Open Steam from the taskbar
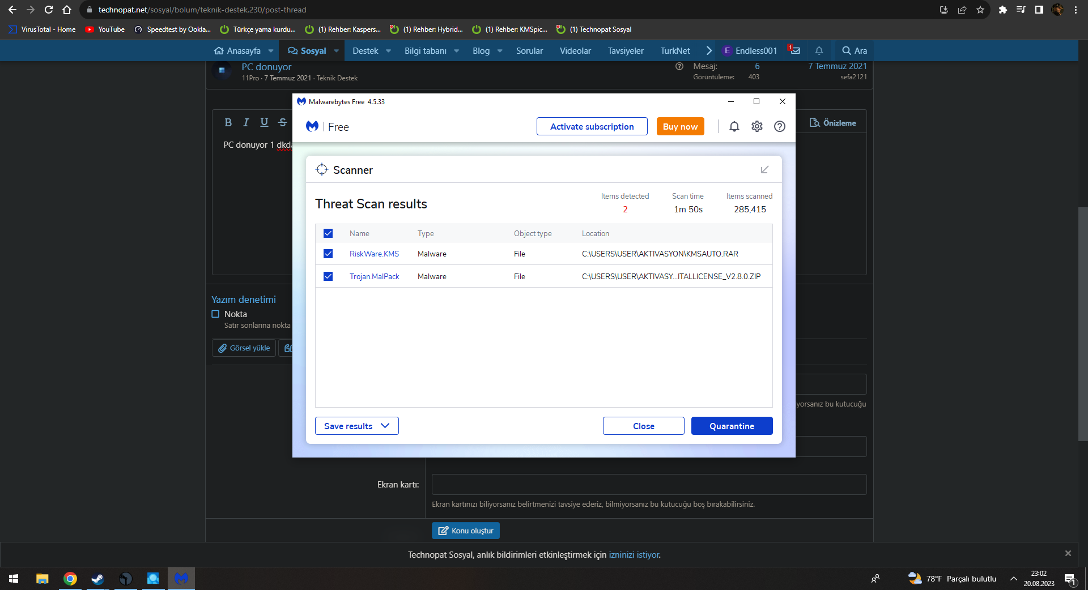Image resolution: width=1088 pixels, height=590 pixels. coord(97,579)
